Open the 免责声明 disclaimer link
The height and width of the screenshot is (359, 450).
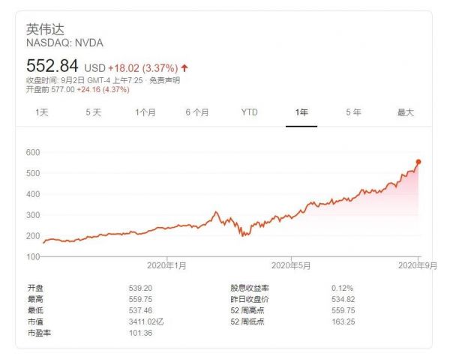163,79
